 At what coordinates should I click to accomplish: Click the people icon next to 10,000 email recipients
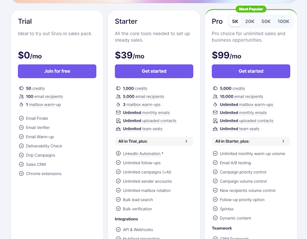point(215,97)
